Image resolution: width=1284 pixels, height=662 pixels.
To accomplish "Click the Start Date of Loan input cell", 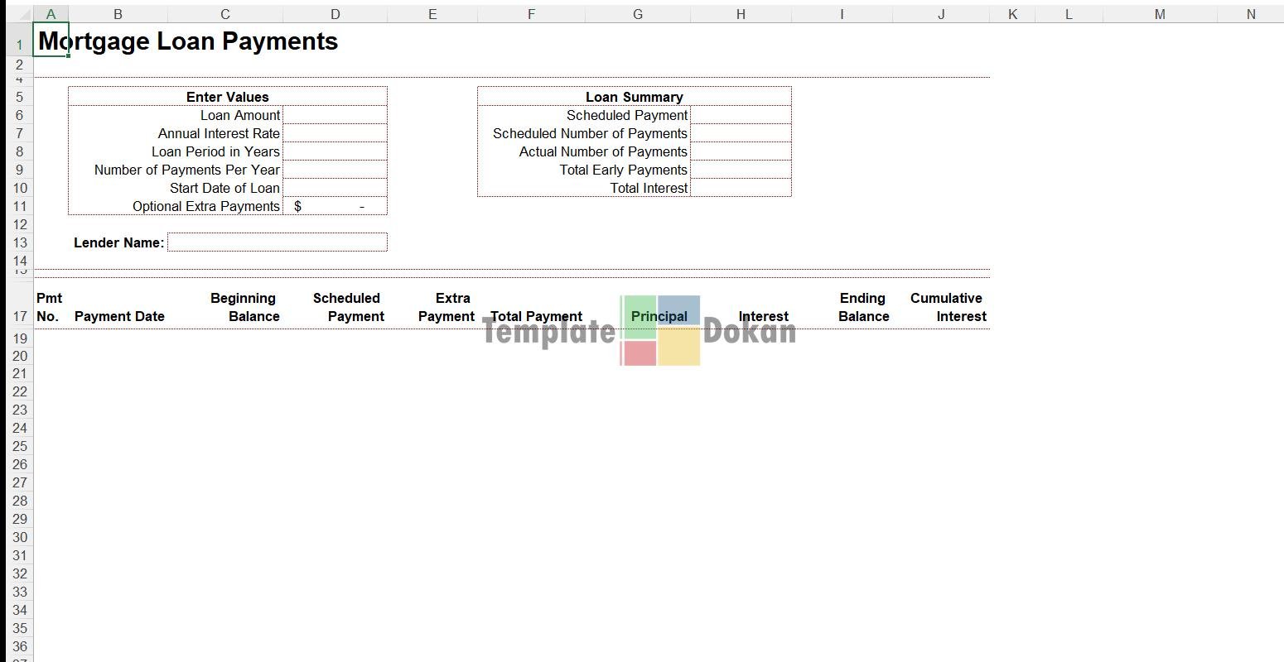I will 335,188.
